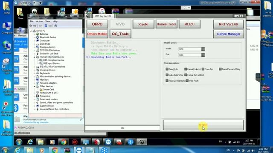Open local Windows Start orb at bottom-left corner

coord(5,150)
